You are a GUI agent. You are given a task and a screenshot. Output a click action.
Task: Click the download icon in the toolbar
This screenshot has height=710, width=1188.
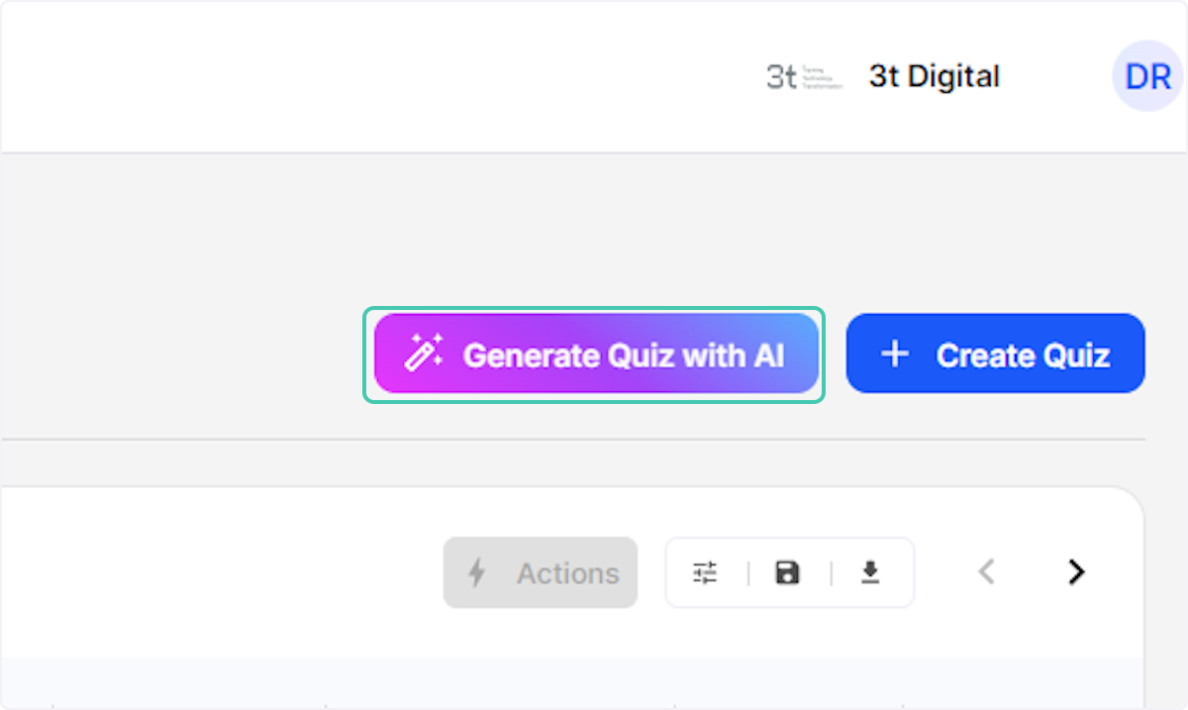click(x=871, y=572)
